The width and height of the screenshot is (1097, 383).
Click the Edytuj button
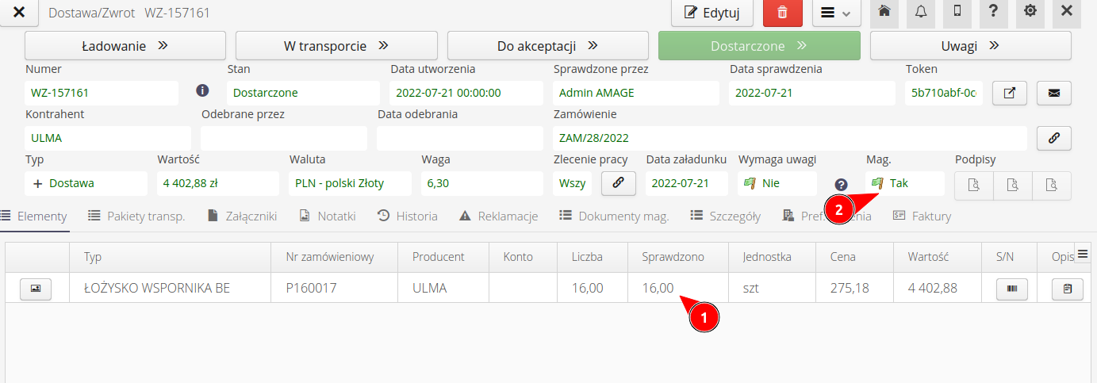coord(712,13)
